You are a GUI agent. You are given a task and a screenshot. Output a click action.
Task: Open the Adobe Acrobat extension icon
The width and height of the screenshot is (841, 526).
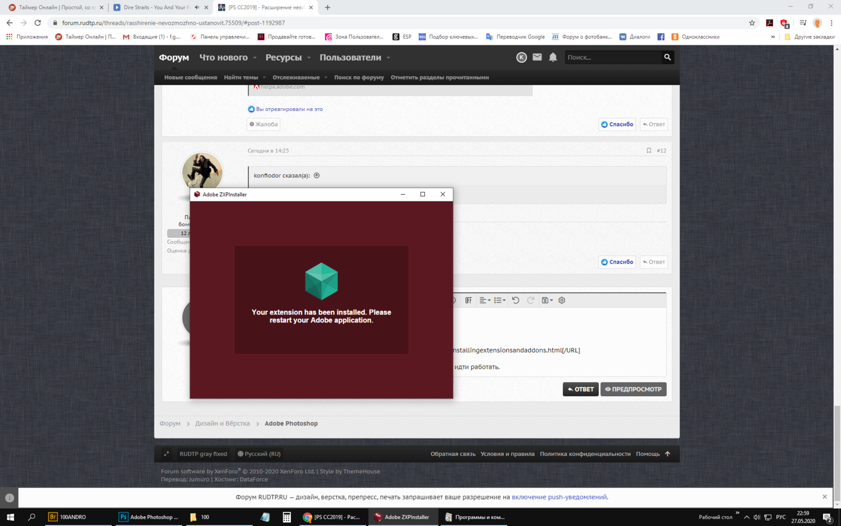tap(770, 23)
